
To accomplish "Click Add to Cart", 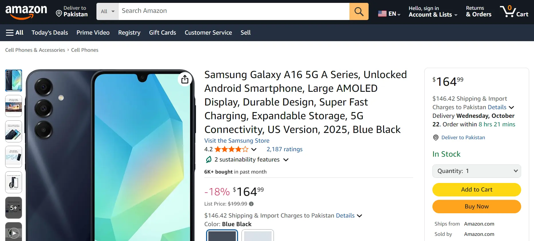I will point(476,190).
